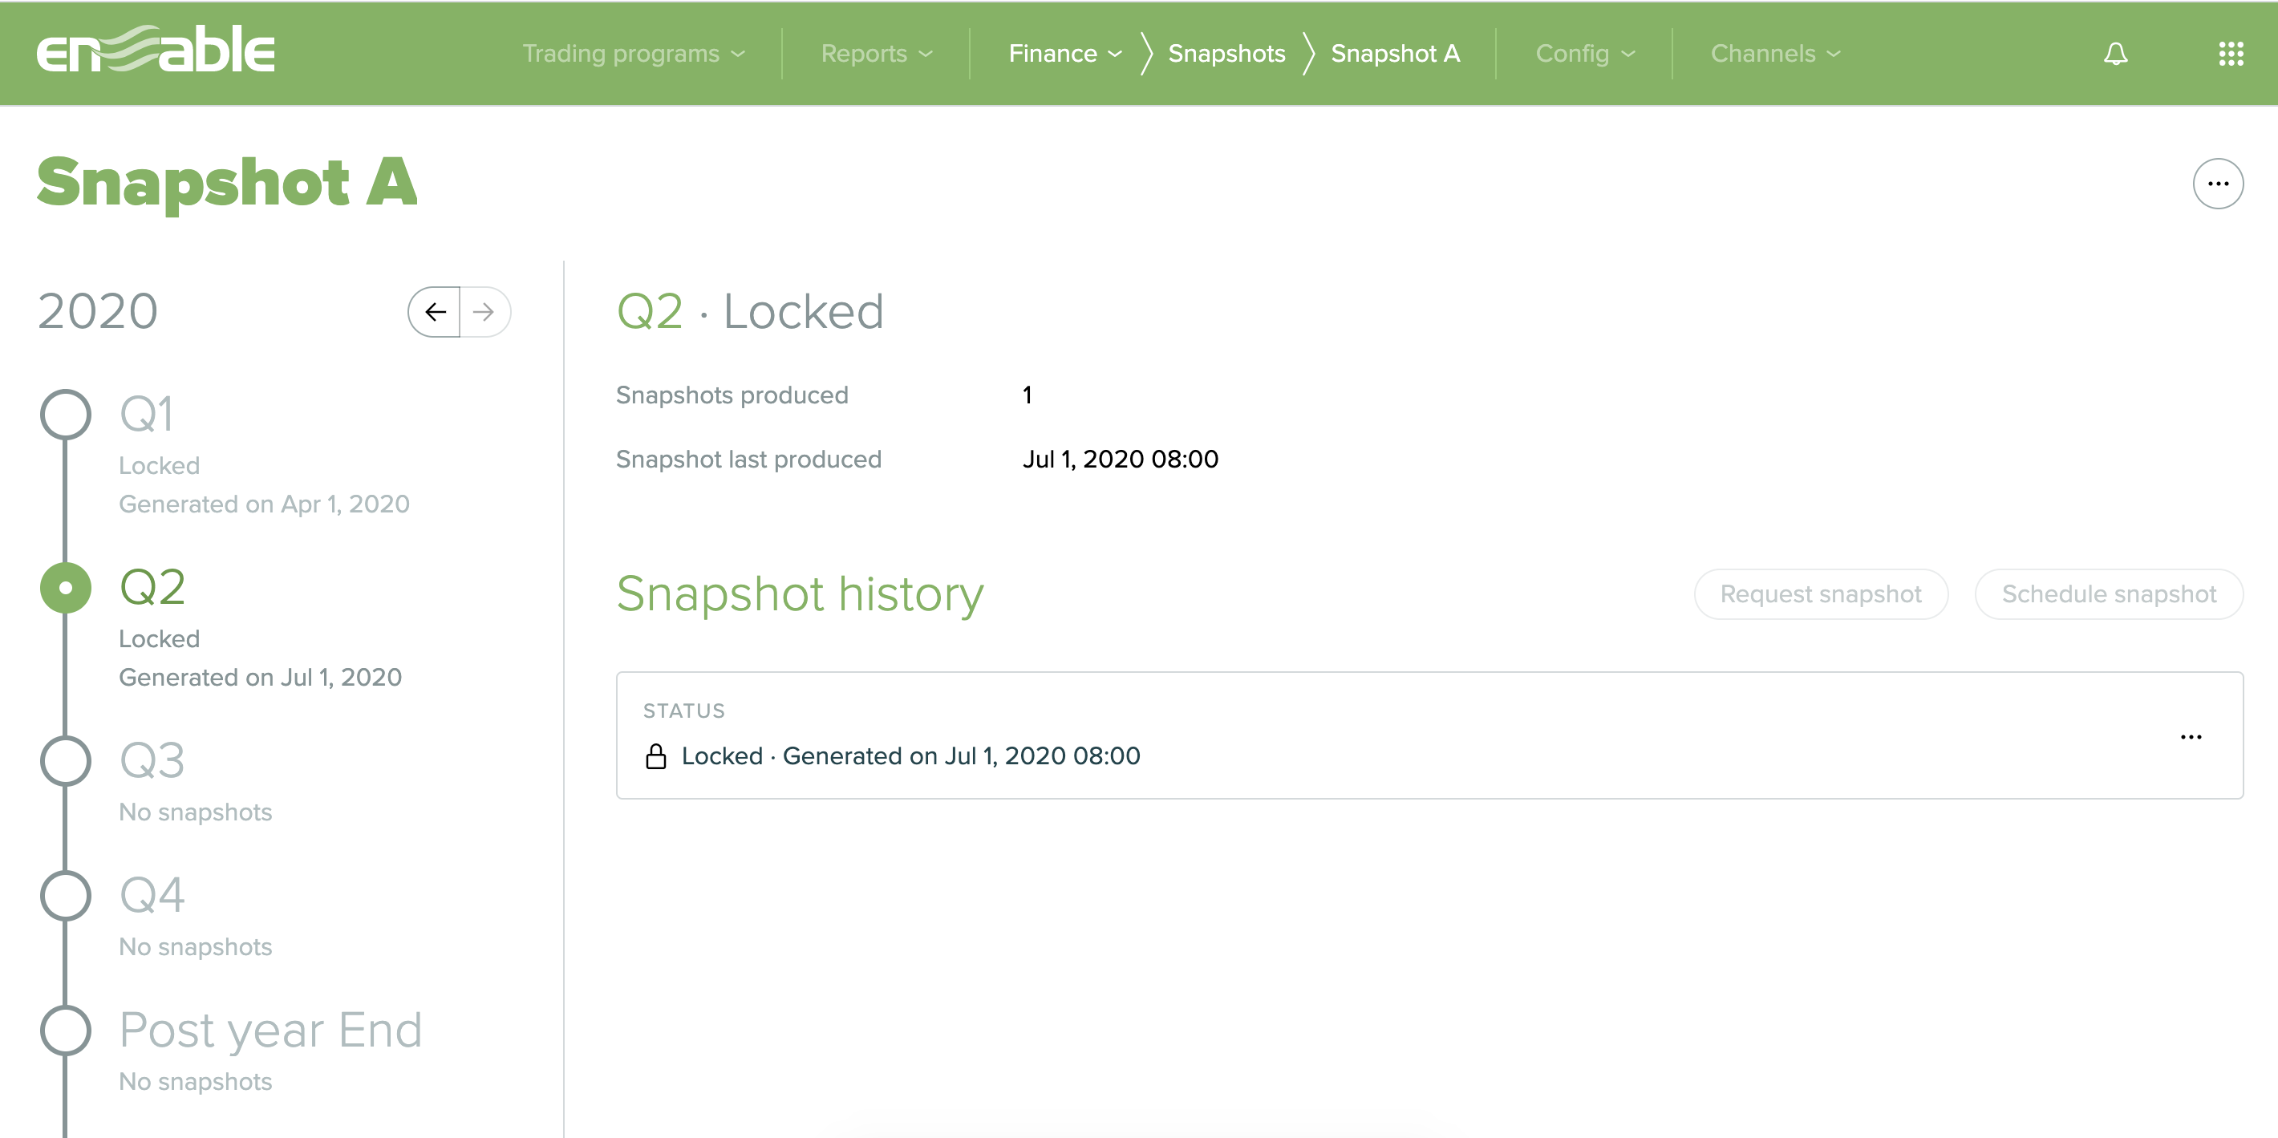Screen dimensions: 2278x1138
Task: Open the status card ellipsis menu
Action: coord(2191,736)
